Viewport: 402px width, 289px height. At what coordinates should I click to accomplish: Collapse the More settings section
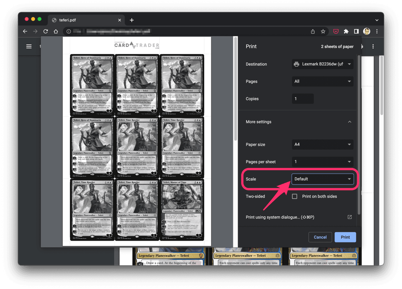pos(349,122)
